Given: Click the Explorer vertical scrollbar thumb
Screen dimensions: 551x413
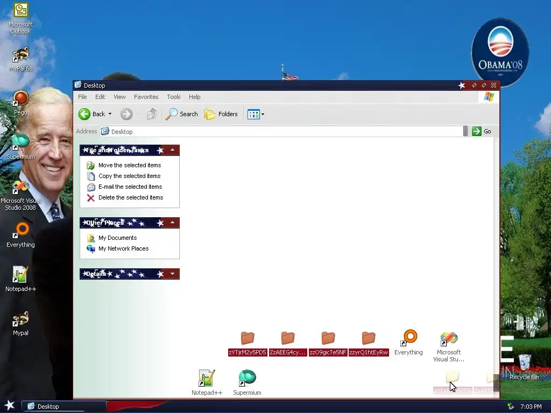Looking at the screenshot, I should [496, 382].
